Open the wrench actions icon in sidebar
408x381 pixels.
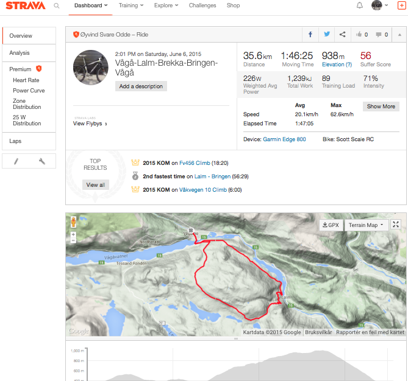tap(42, 161)
